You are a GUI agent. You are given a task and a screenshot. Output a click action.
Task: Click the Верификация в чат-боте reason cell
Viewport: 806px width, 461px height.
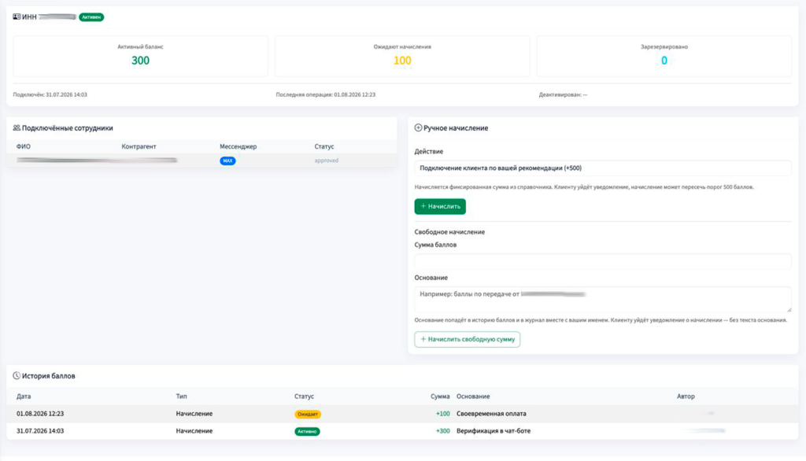click(494, 431)
